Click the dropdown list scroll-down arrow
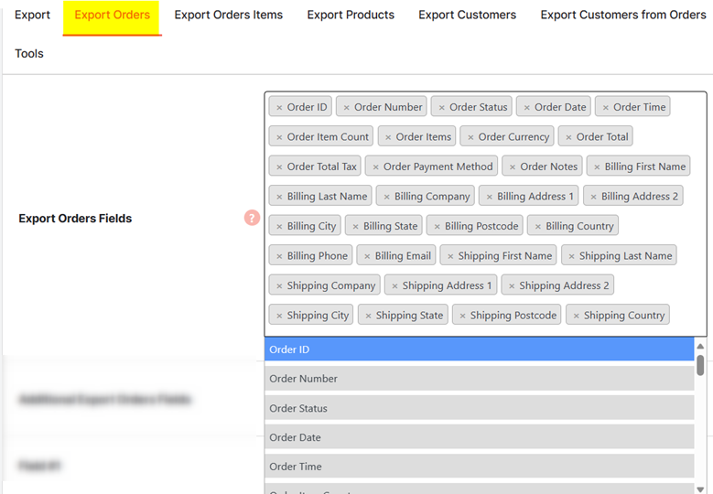Screen dimensions: 713x494 coord(700,489)
